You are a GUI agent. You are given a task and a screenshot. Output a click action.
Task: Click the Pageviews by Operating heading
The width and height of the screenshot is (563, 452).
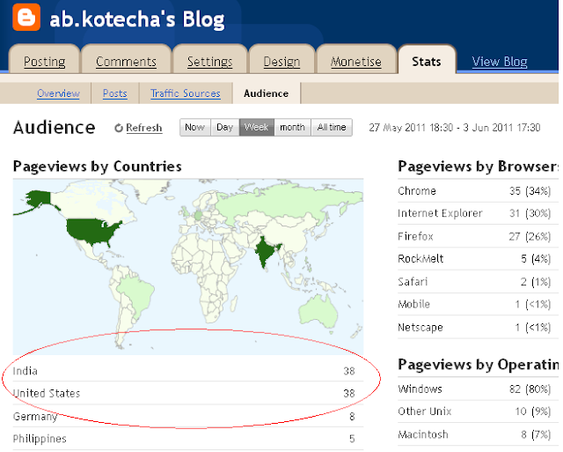coord(479,365)
